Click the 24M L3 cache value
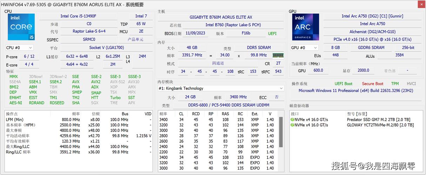The width and height of the screenshot is (426, 175). pyautogui.click(x=142, y=56)
